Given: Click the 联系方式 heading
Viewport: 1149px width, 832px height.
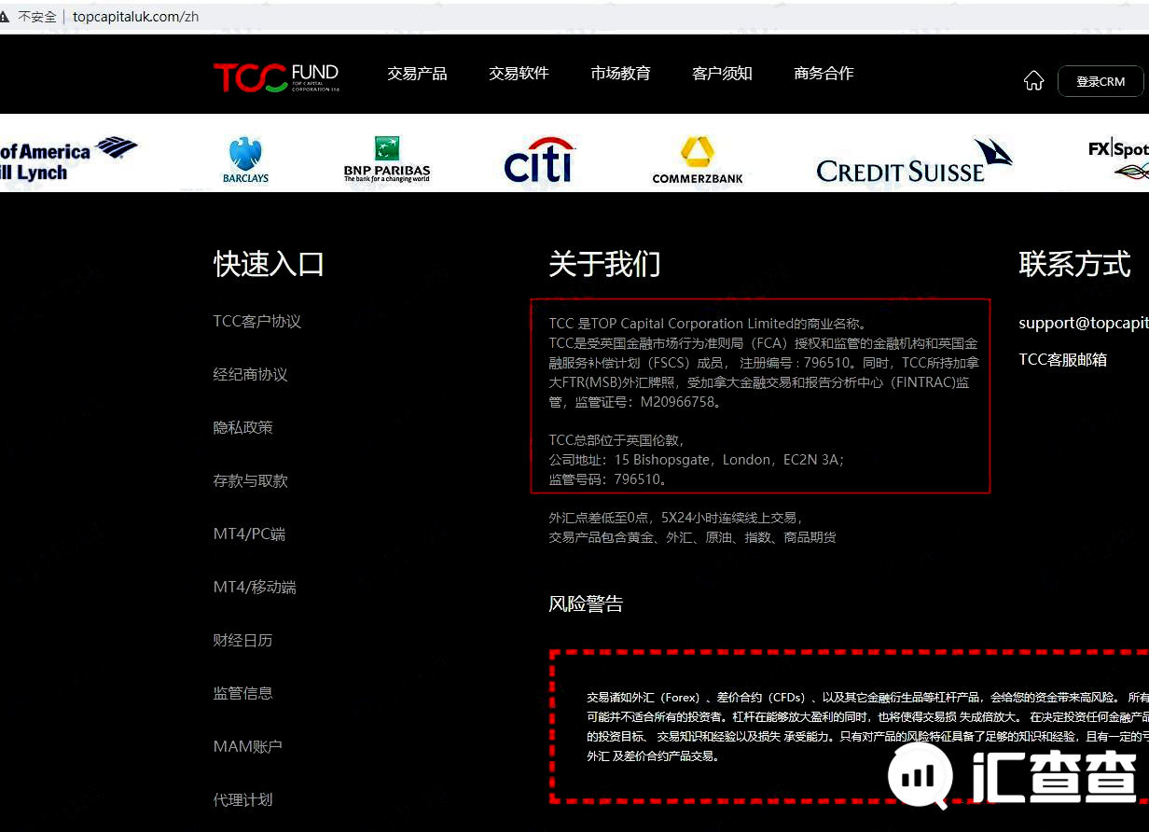Looking at the screenshot, I should tap(1074, 264).
